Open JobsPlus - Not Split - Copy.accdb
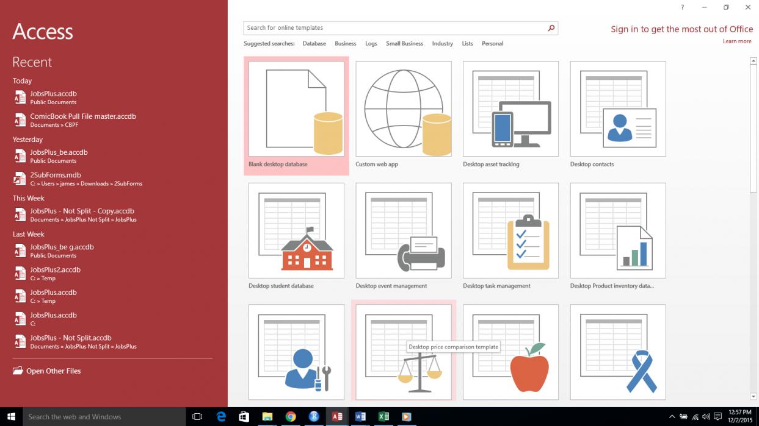 pyautogui.click(x=112, y=215)
